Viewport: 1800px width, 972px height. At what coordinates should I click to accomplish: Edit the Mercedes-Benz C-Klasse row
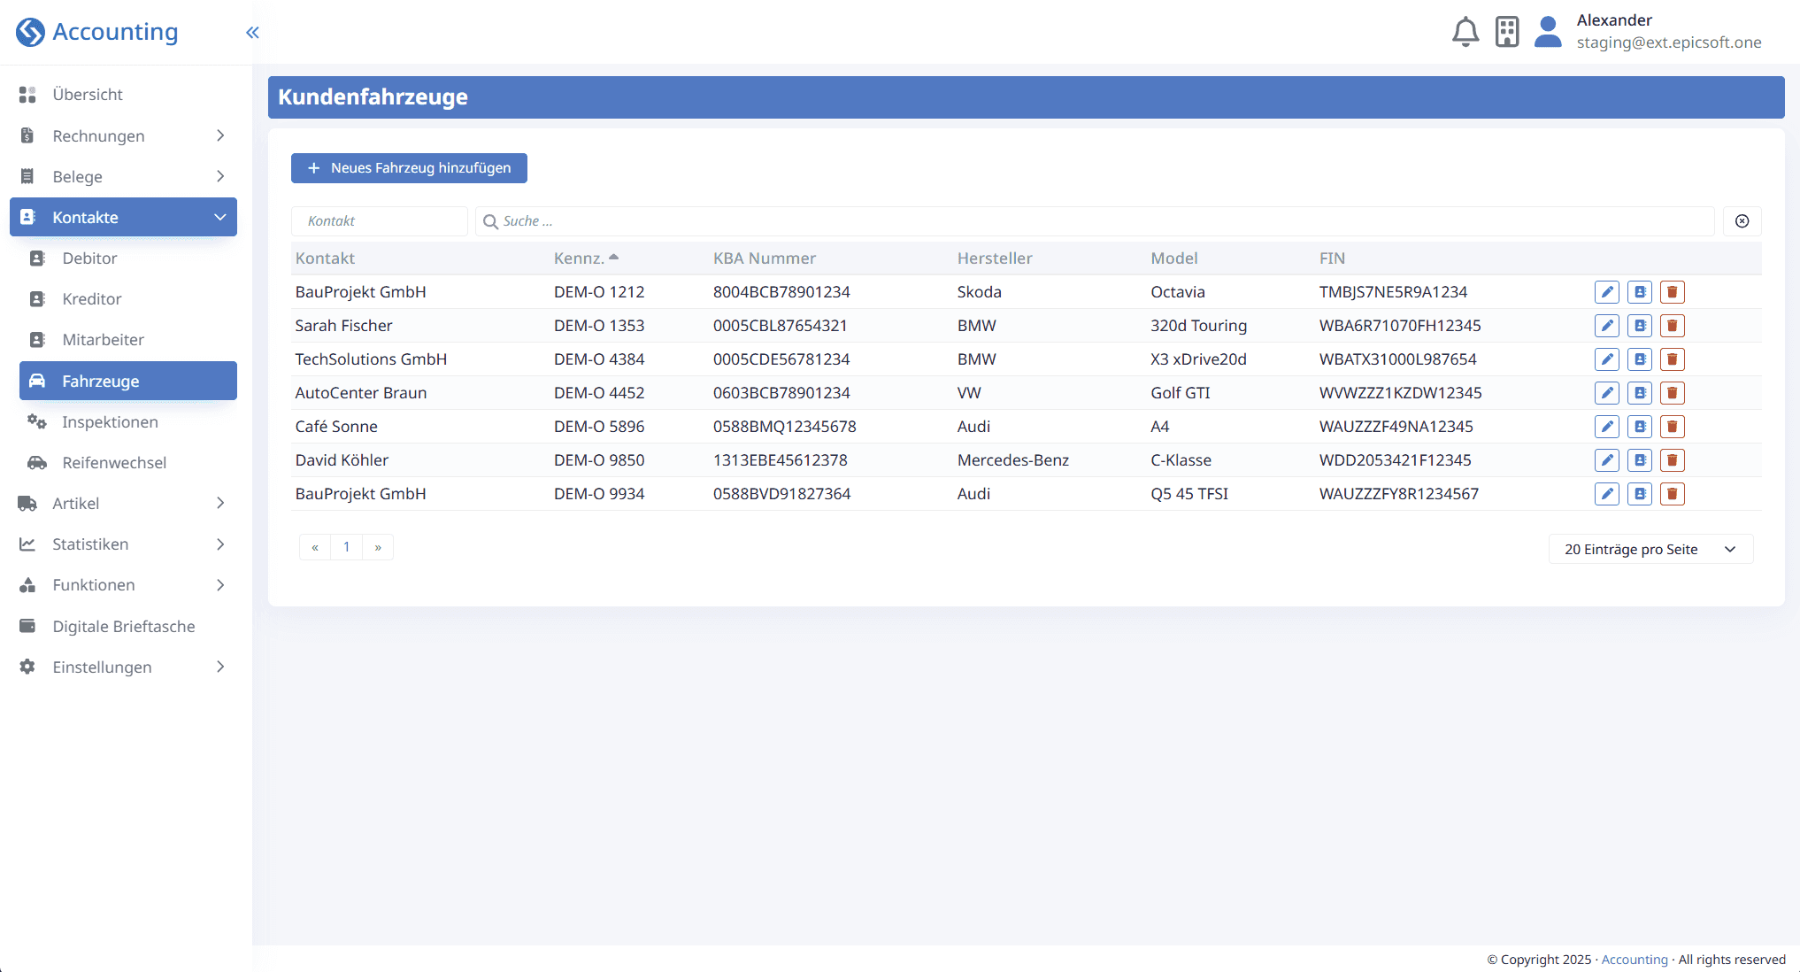pos(1607,460)
